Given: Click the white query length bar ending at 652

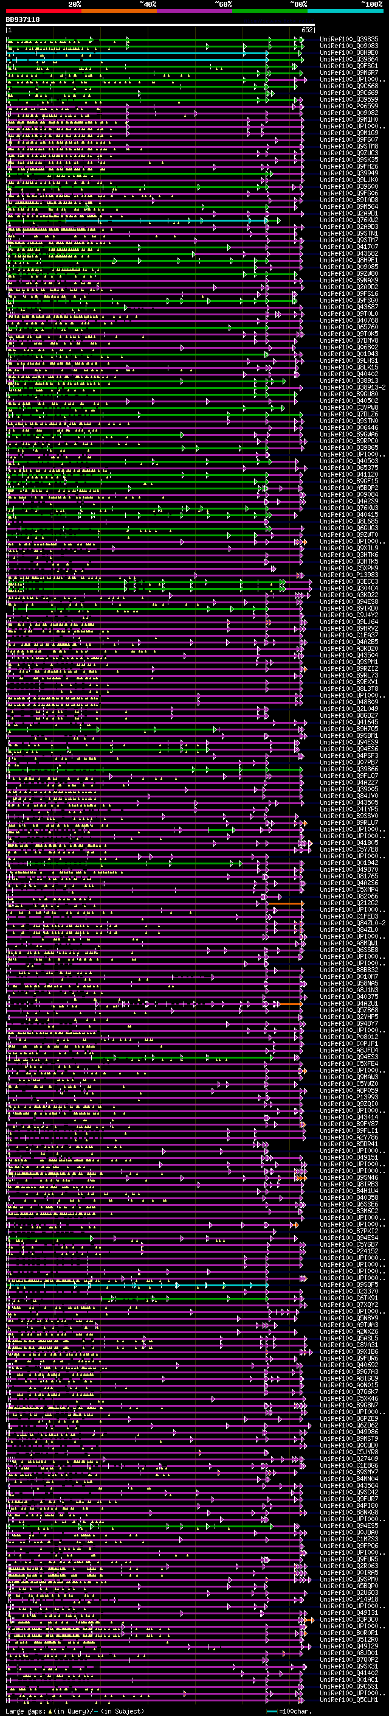Looking at the screenshot, I should click(160, 26).
